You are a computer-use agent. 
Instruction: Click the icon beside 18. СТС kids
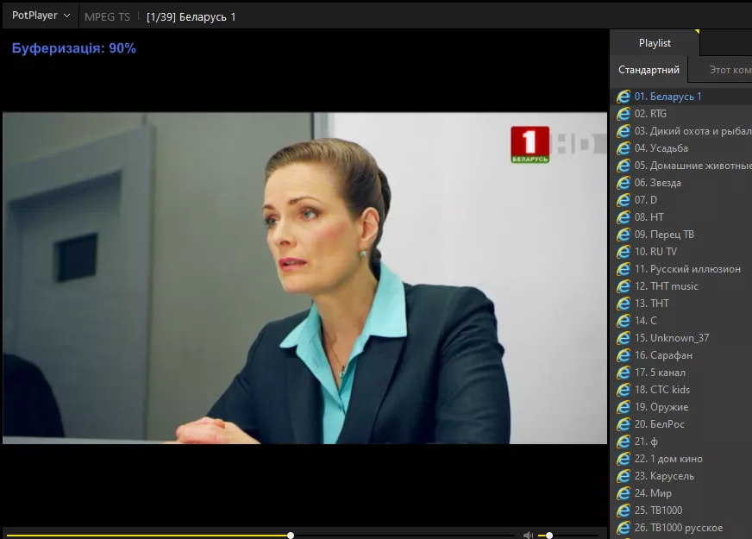(623, 391)
